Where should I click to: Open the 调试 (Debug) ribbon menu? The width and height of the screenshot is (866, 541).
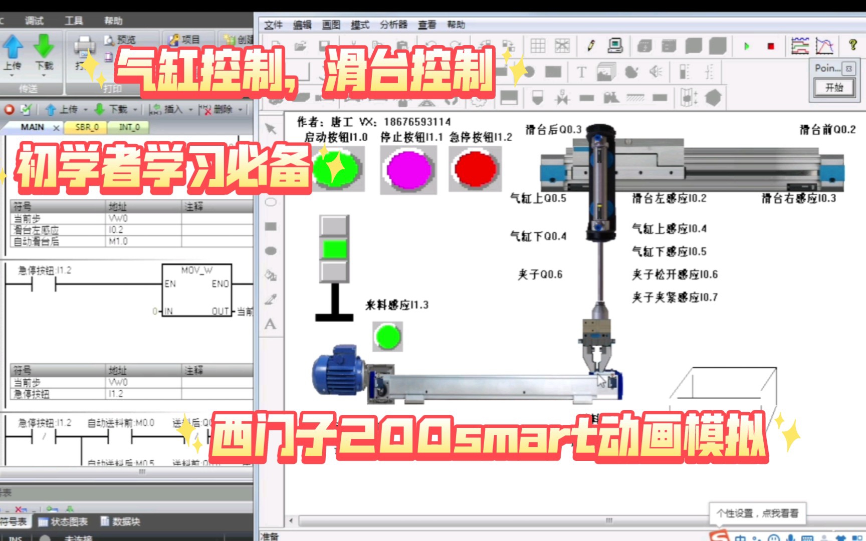coord(34,21)
